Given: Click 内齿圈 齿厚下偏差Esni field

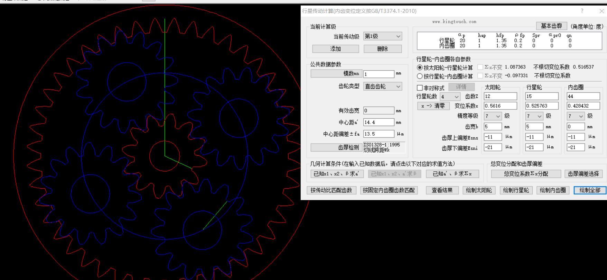Looking at the screenshot, I should [x=576, y=147].
